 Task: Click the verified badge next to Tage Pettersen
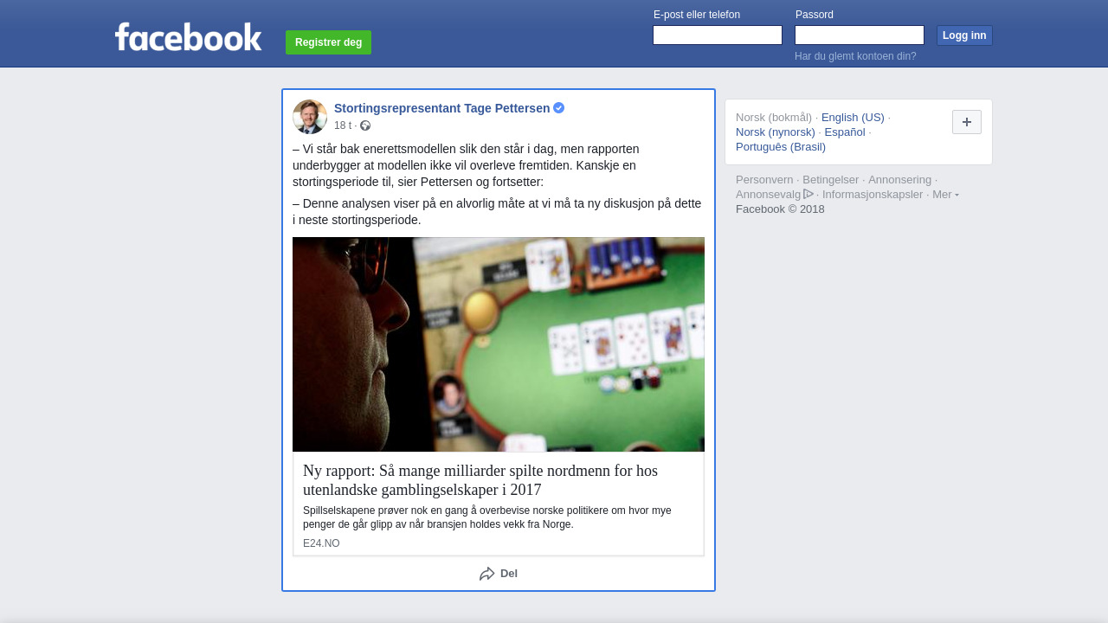(x=559, y=108)
